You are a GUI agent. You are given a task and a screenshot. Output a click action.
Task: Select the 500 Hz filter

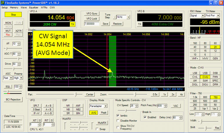(205, 101)
